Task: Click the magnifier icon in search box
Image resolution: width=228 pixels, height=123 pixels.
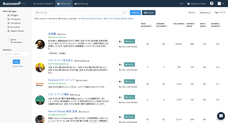Action: click(124, 13)
